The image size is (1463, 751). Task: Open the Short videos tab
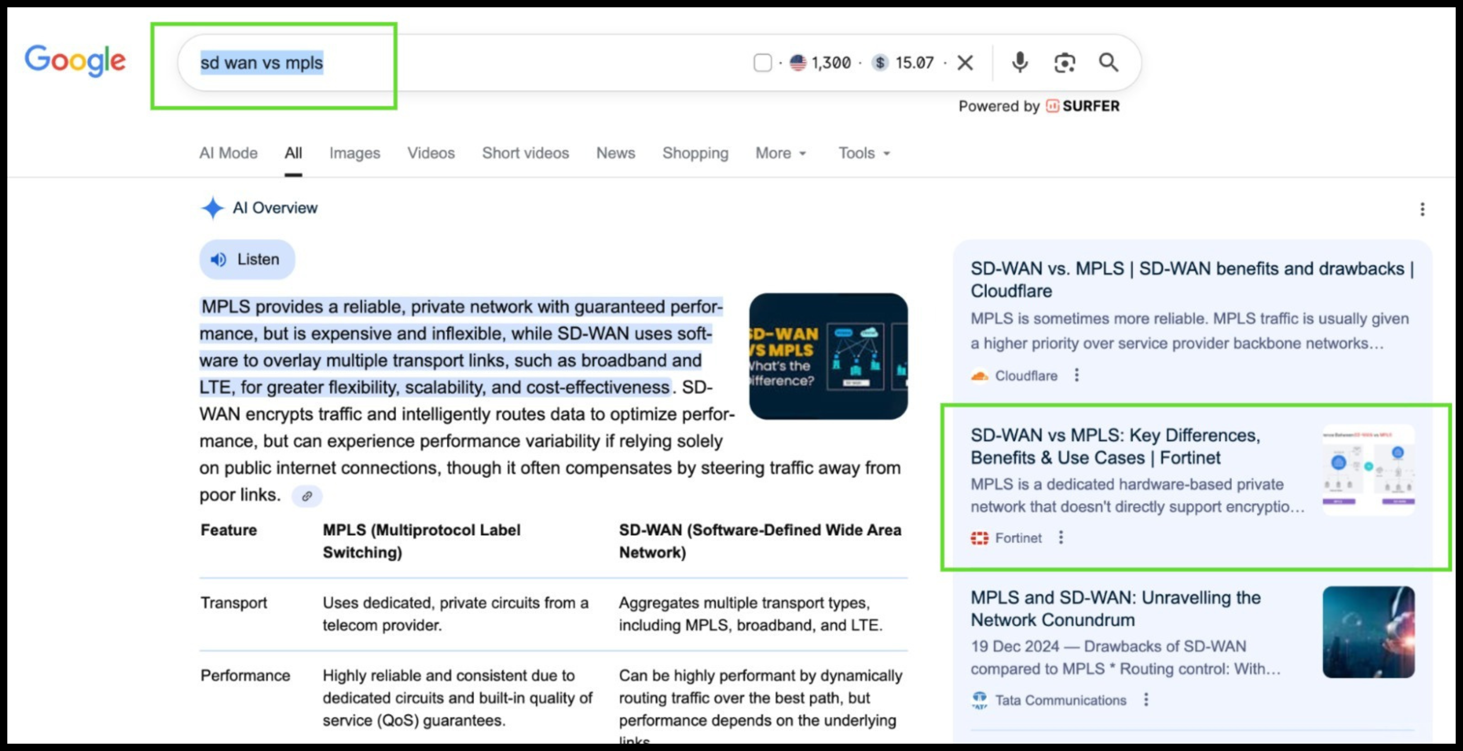[525, 153]
